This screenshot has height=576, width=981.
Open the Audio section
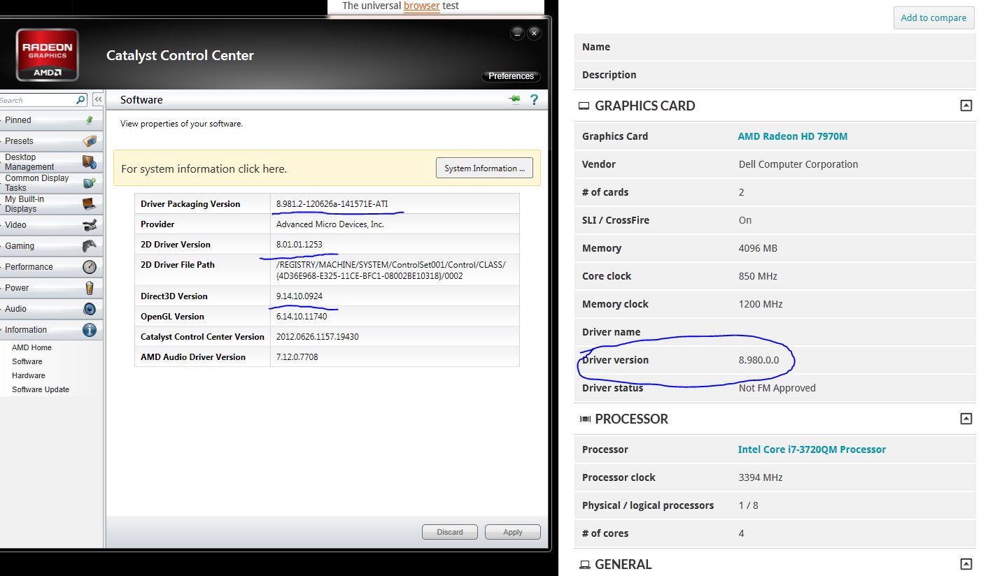click(51, 309)
